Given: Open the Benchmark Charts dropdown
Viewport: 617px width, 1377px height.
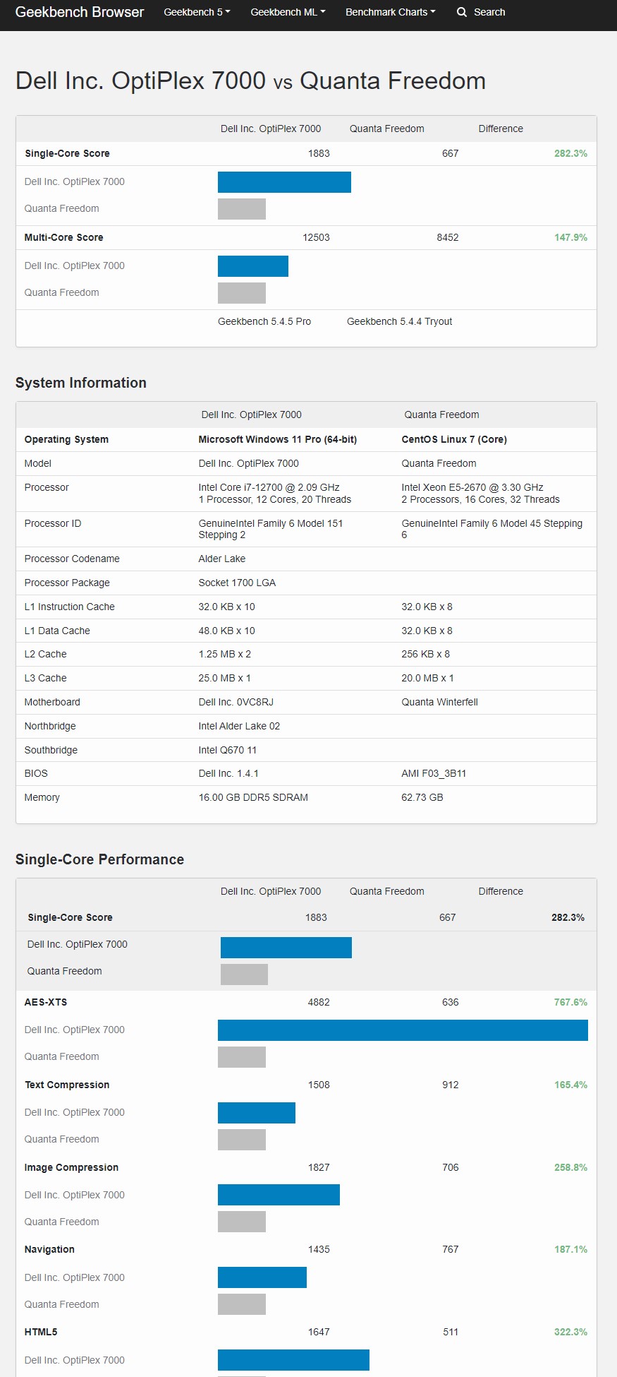Looking at the screenshot, I should click(x=390, y=12).
